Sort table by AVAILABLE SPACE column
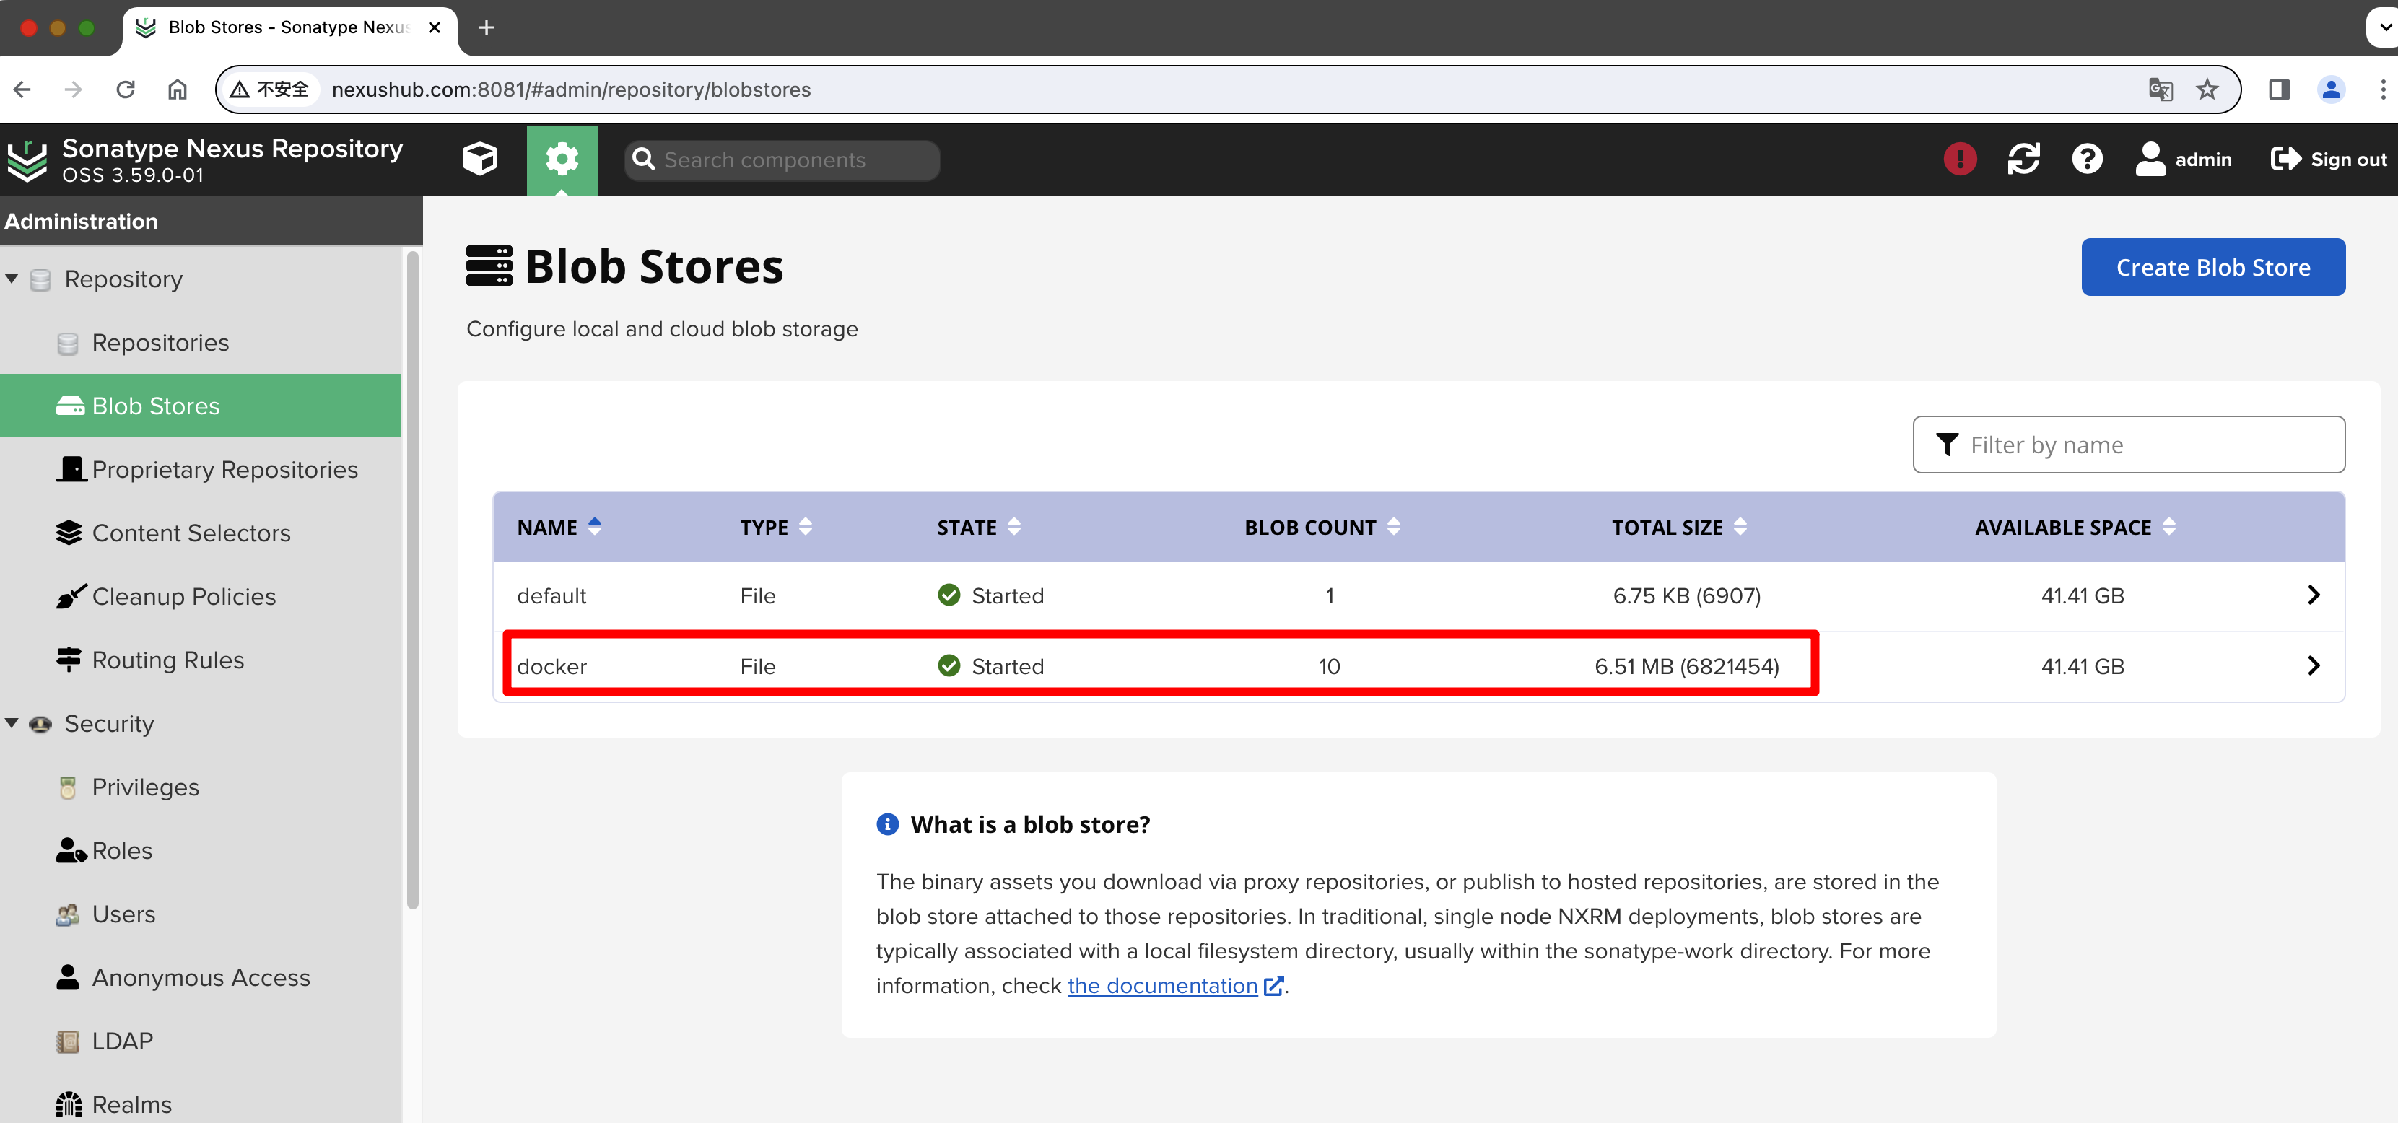2398x1123 pixels. (2075, 528)
